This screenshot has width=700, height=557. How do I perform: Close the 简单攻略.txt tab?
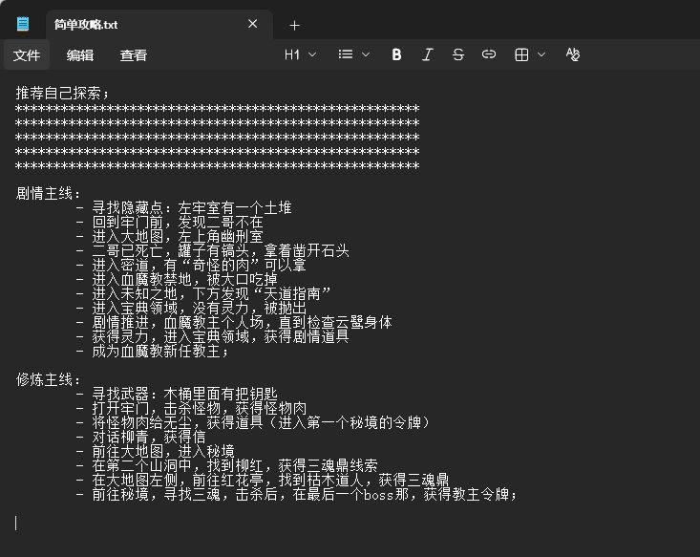(x=252, y=24)
